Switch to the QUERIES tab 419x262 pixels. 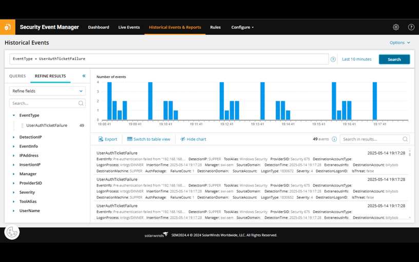pyautogui.click(x=17, y=76)
